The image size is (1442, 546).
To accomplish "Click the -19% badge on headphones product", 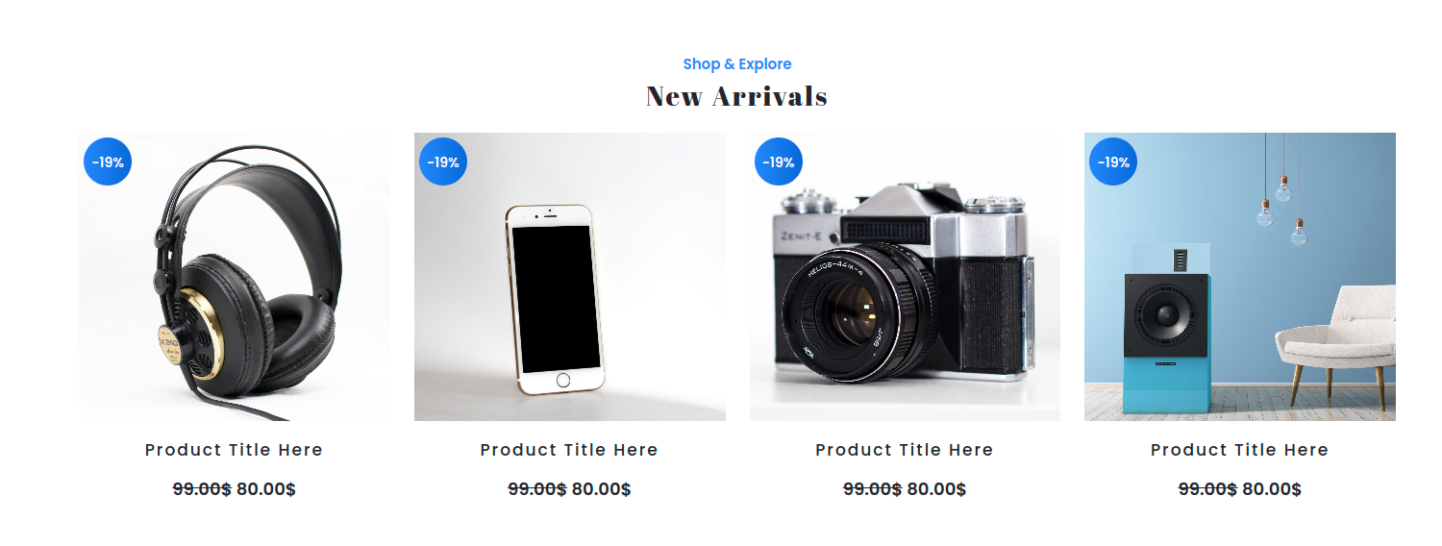I will 108,161.
